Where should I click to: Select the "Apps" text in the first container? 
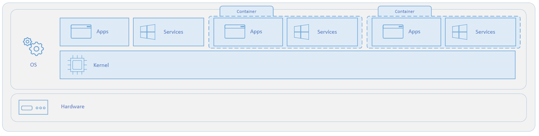coord(256,31)
